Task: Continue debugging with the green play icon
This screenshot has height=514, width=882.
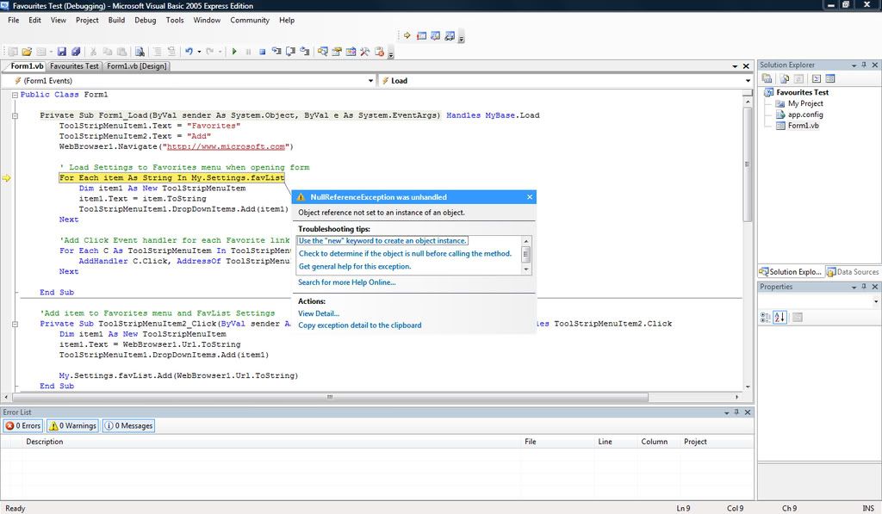Action: (234, 52)
